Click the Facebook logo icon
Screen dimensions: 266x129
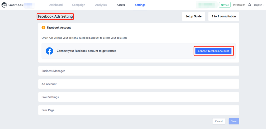(x=49, y=51)
